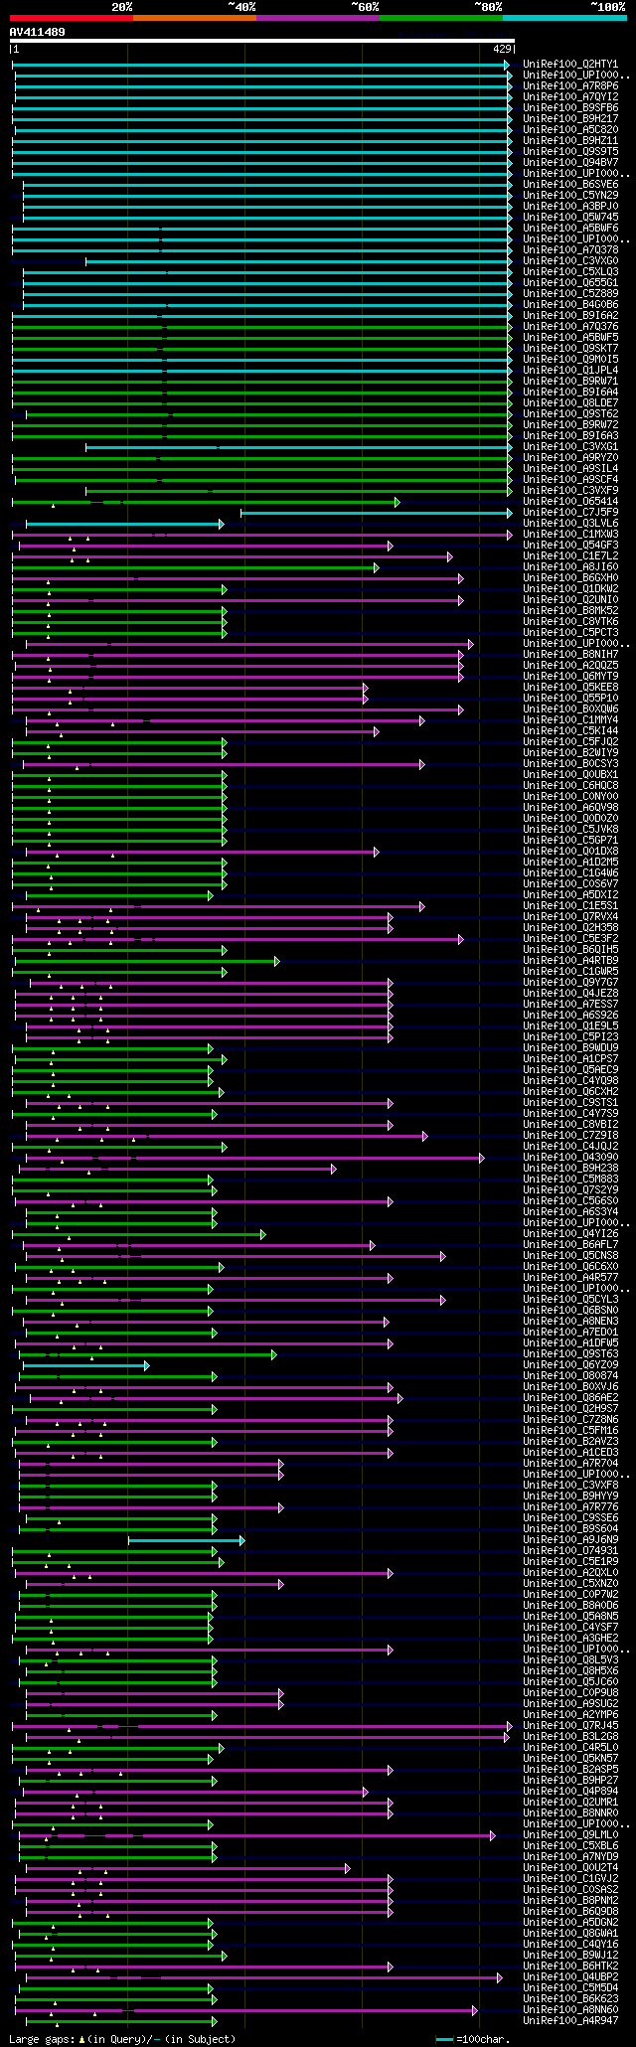Open hit UniRef100_Q8L5V3

click(x=570, y=1660)
